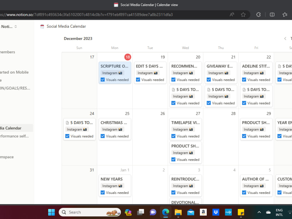The width and height of the screenshot is (292, 219).
Task: Click the OneDrive cloud tray icon
Action: pos(268,212)
